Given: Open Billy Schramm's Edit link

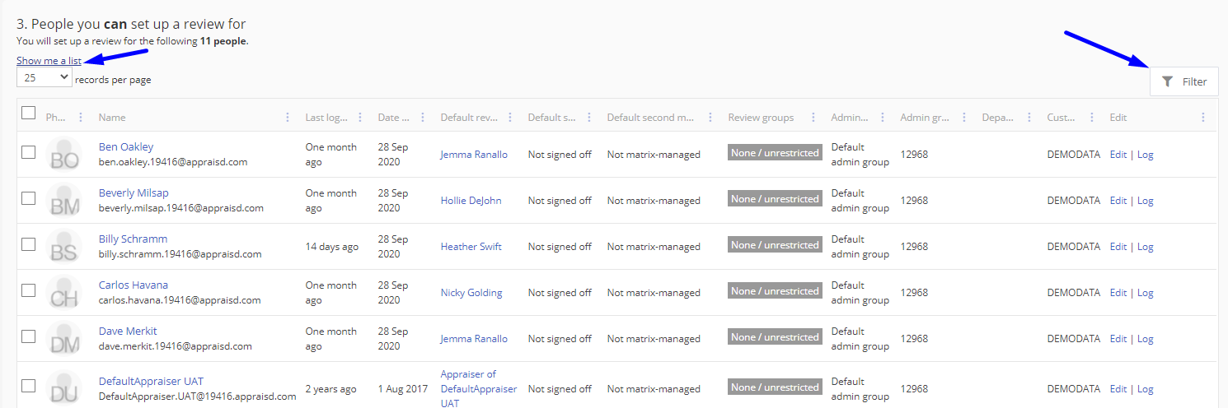Looking at the screenshot, I should [1118, 247].
